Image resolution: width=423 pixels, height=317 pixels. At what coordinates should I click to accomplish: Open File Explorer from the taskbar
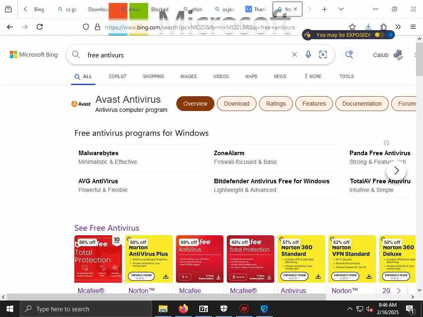[163, 309]
